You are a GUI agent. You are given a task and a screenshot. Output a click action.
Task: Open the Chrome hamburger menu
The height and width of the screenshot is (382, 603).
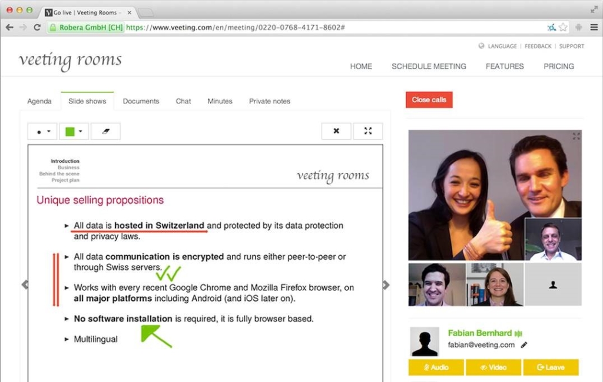(594, 27)
